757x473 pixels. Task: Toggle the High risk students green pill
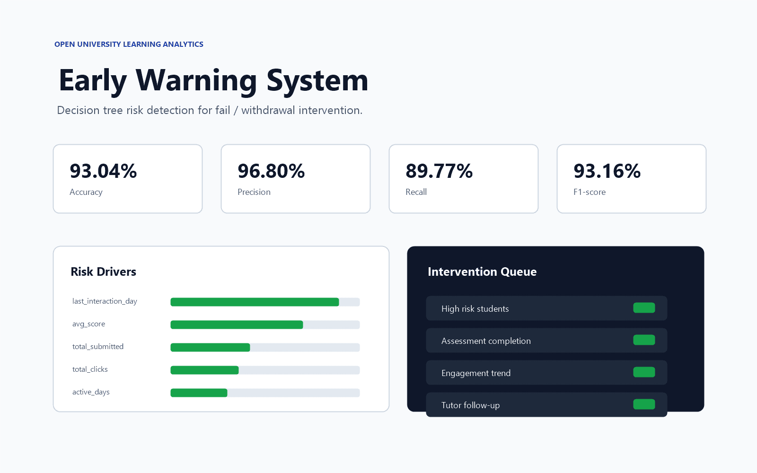644,308
